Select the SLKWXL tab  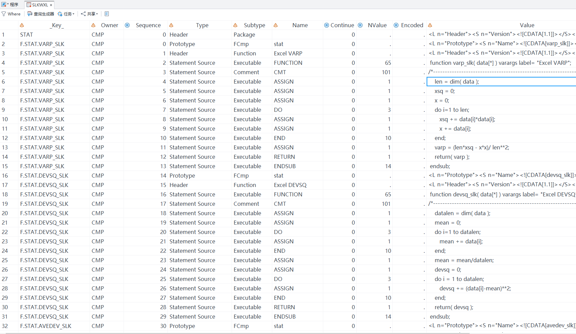pos(40,5)
